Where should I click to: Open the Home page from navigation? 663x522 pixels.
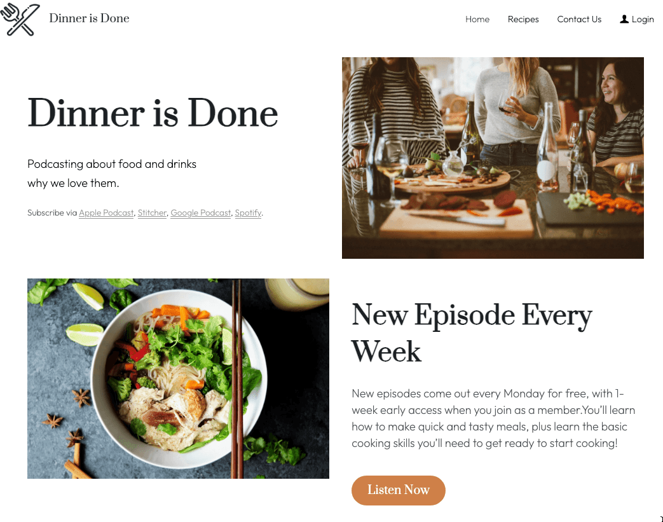click(477, 19)
